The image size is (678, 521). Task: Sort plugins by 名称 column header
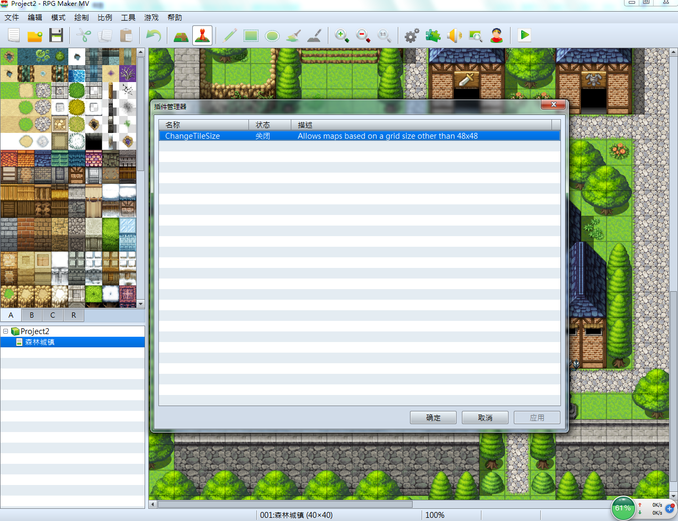204,125
